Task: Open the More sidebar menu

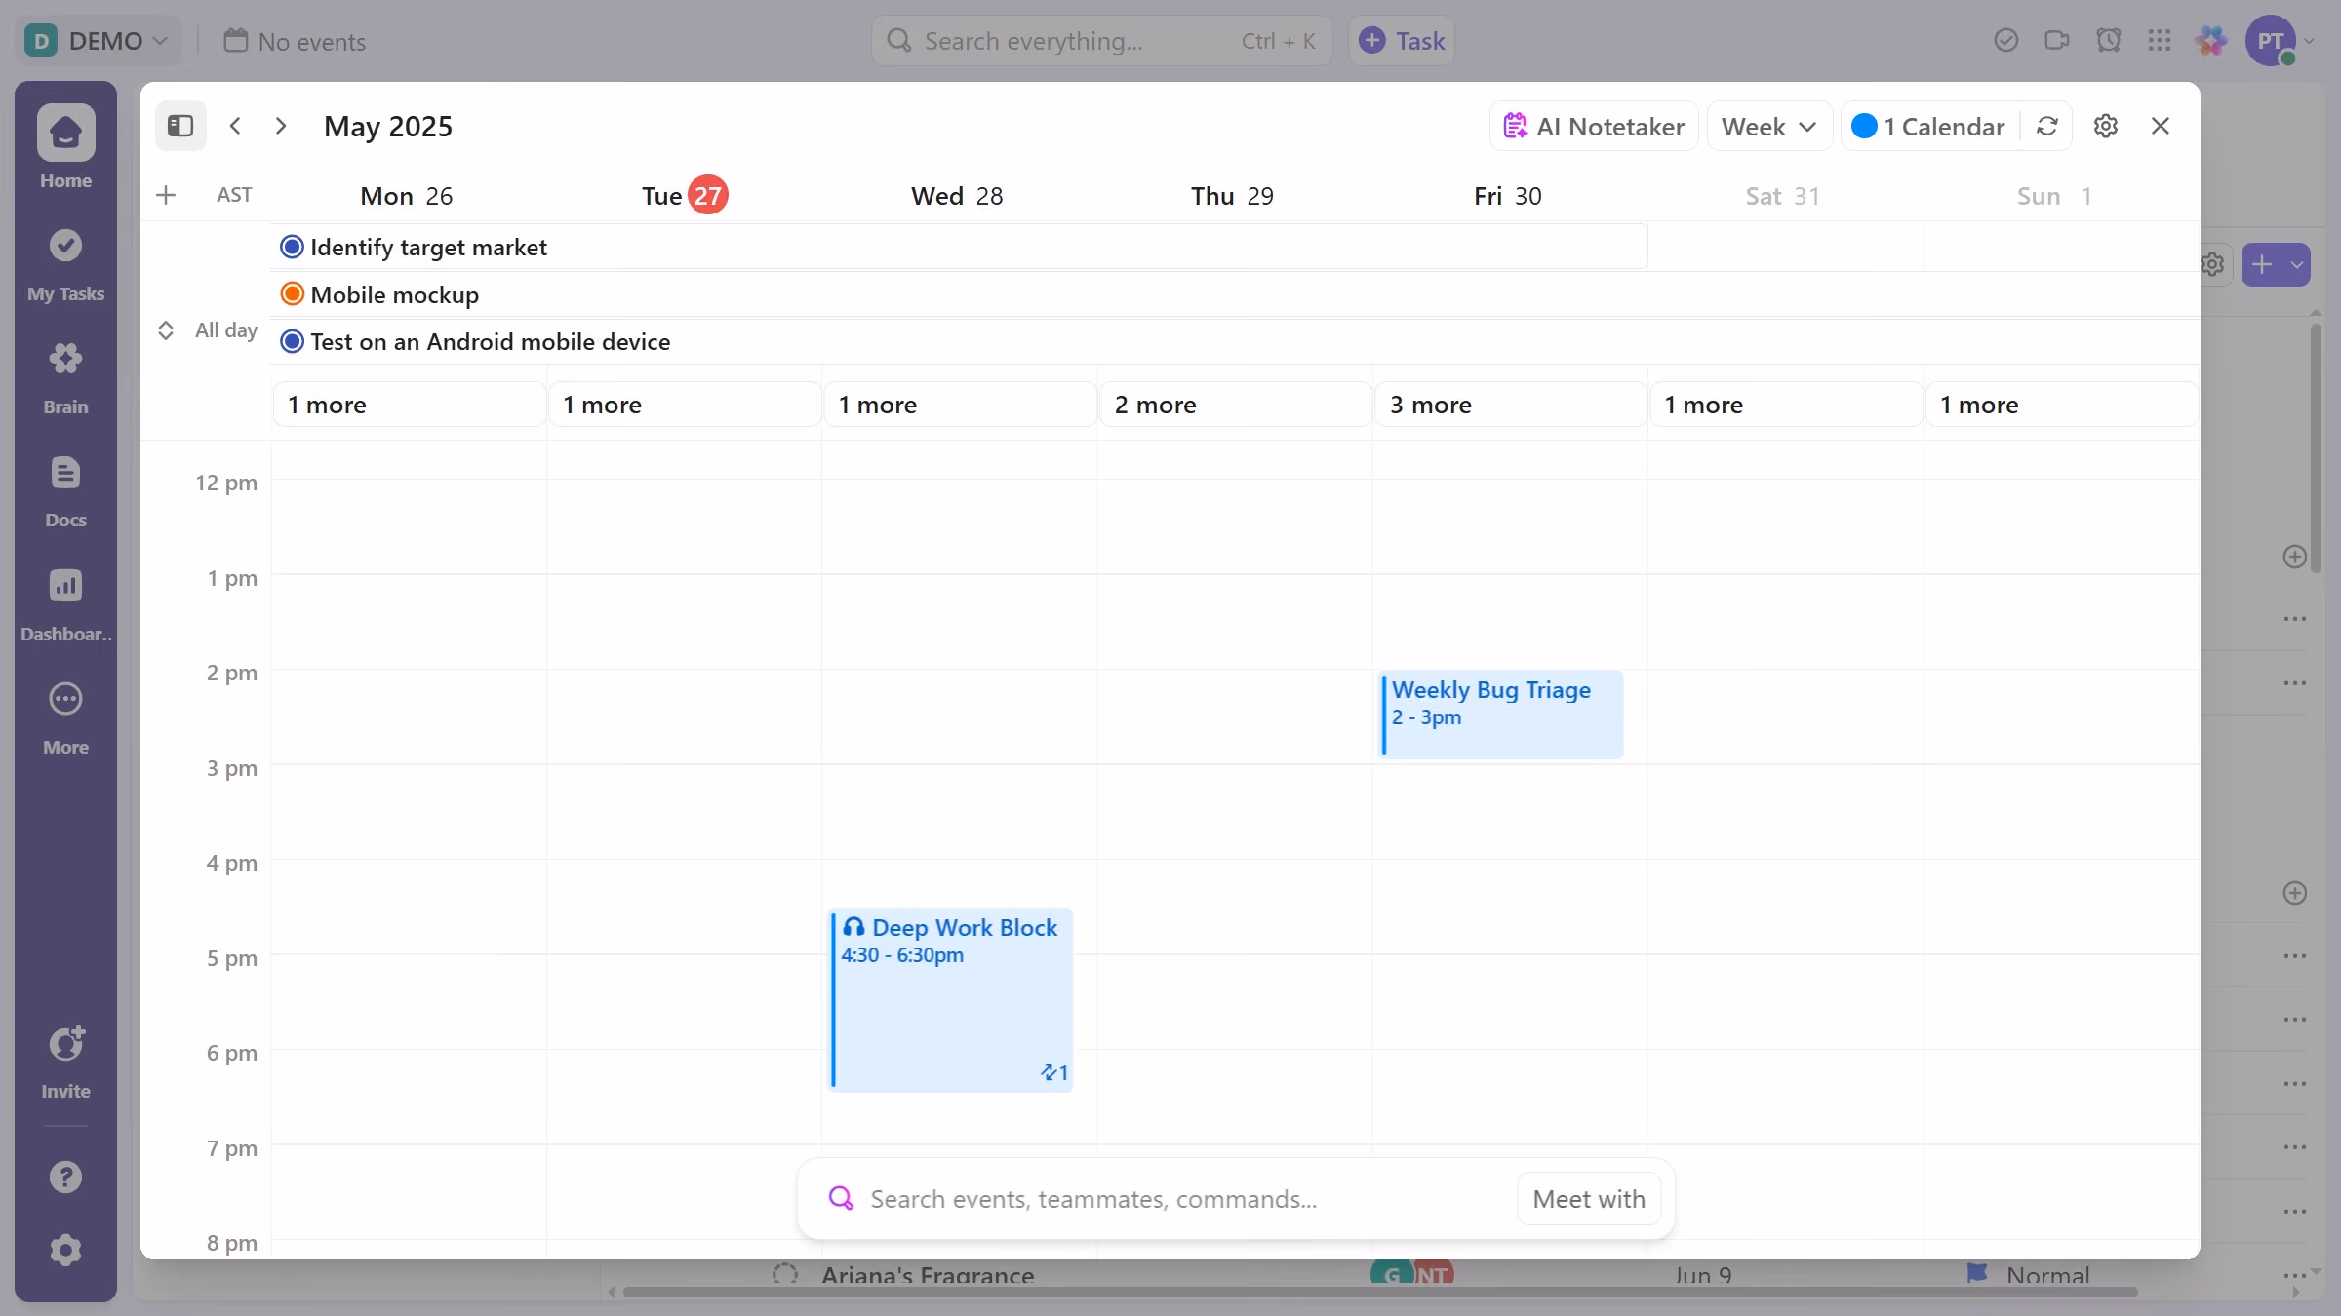Action: (x=65, y=718)
